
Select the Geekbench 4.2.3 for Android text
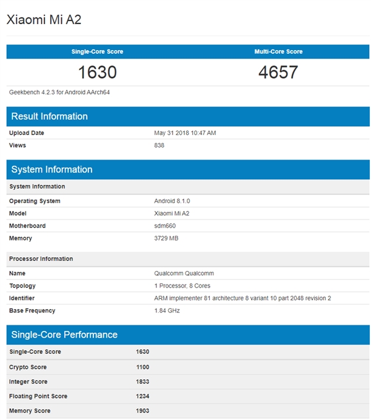coord(59,92)
